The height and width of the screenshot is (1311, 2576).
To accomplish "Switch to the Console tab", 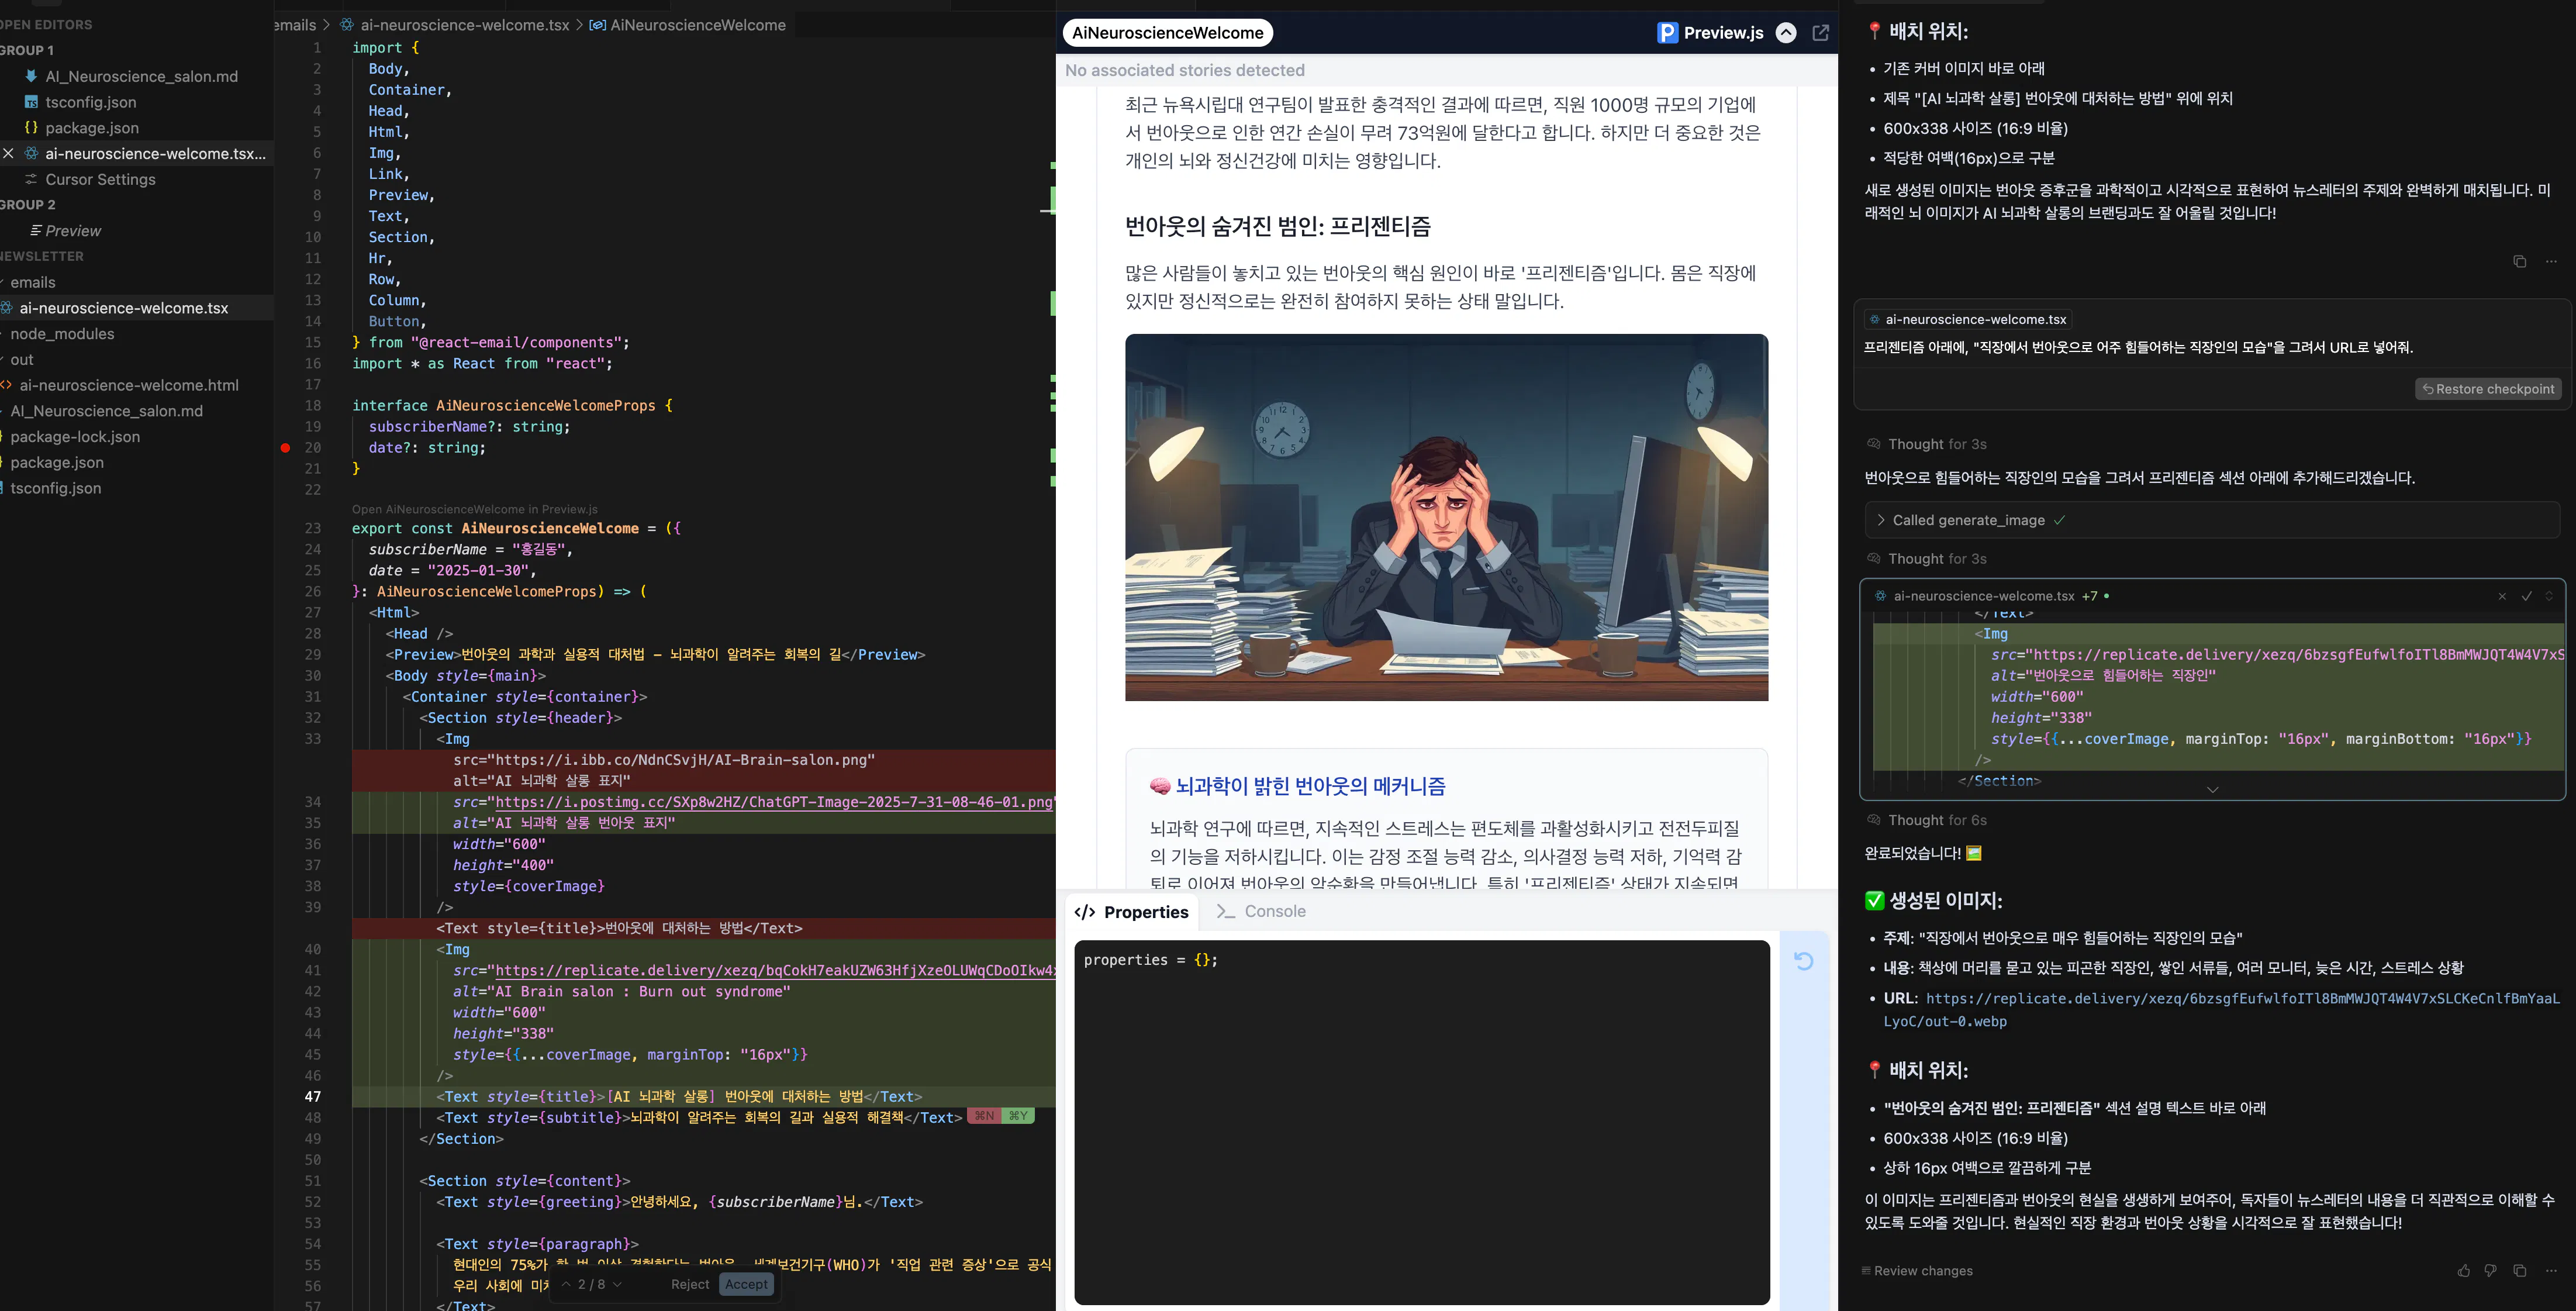I will 1274,911.
